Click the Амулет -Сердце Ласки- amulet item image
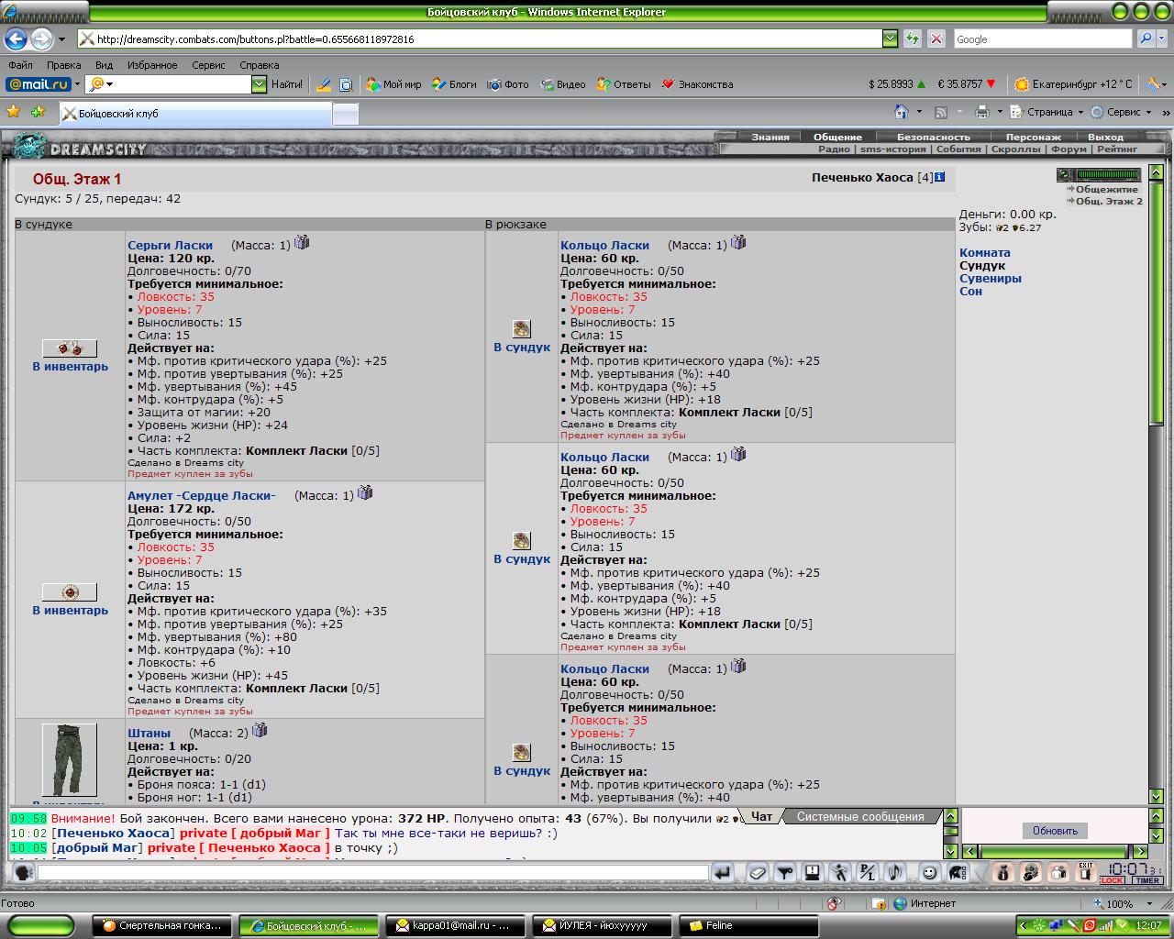The width and height of the screenshot is (1174, 939). 70,592
